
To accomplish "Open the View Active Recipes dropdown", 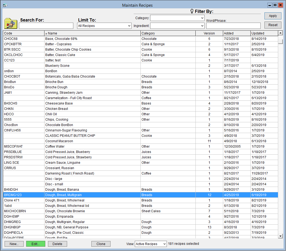I will point(151,244).
